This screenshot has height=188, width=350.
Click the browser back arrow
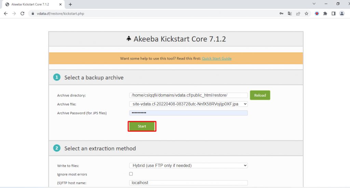coord(6,14)
